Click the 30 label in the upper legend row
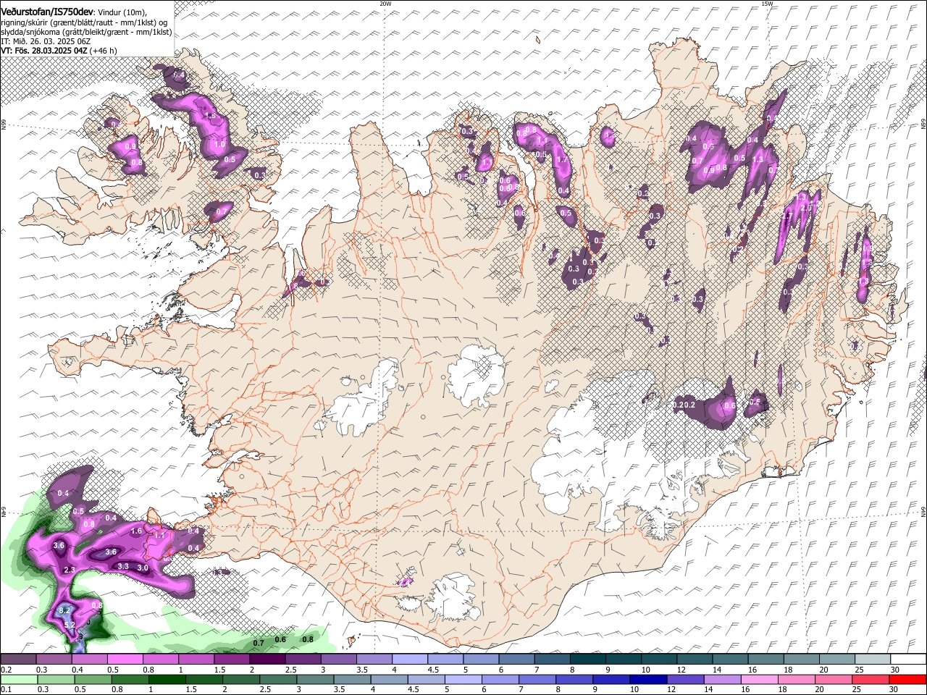The image size is (927, 695). (895, 670)
